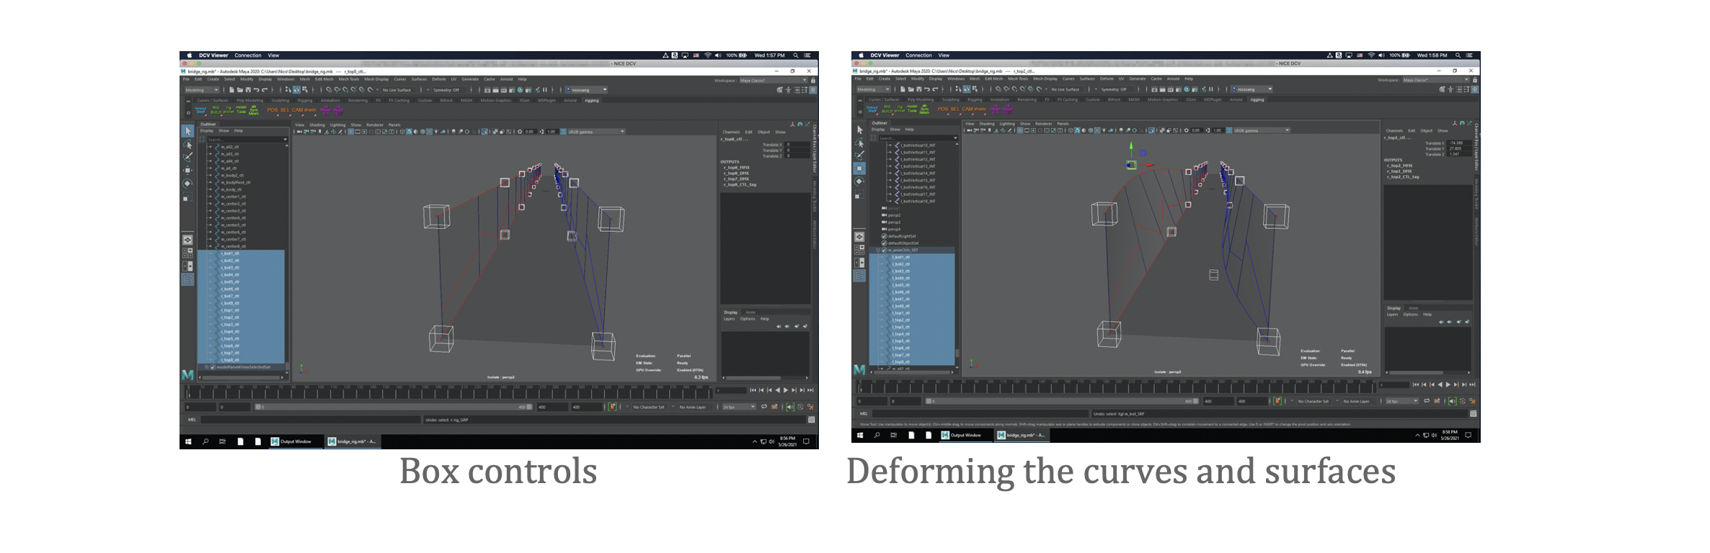Toggle snap to grids magnet in left screenshot
This screenshot has width=1710, height=553.
328,90
